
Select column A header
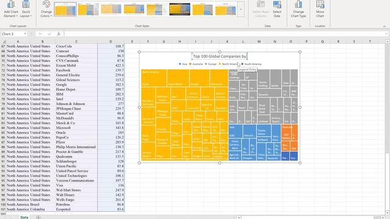click(x=18, y=41)
